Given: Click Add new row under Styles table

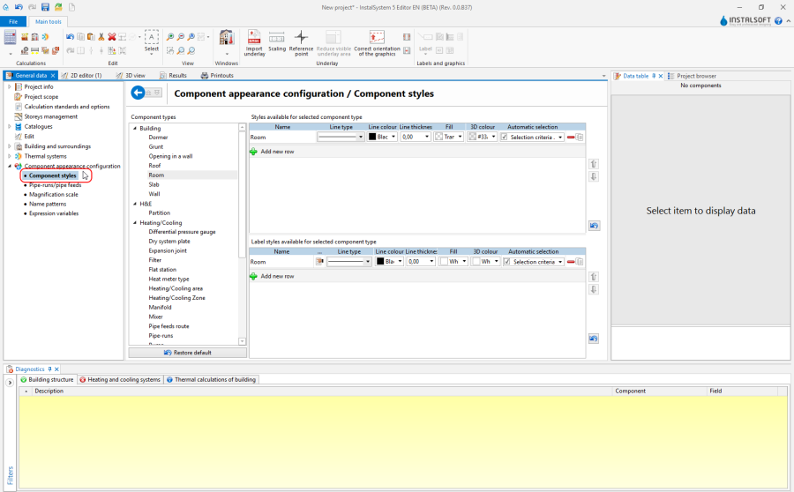Looking at the screenshot, I should pos(277,152).
